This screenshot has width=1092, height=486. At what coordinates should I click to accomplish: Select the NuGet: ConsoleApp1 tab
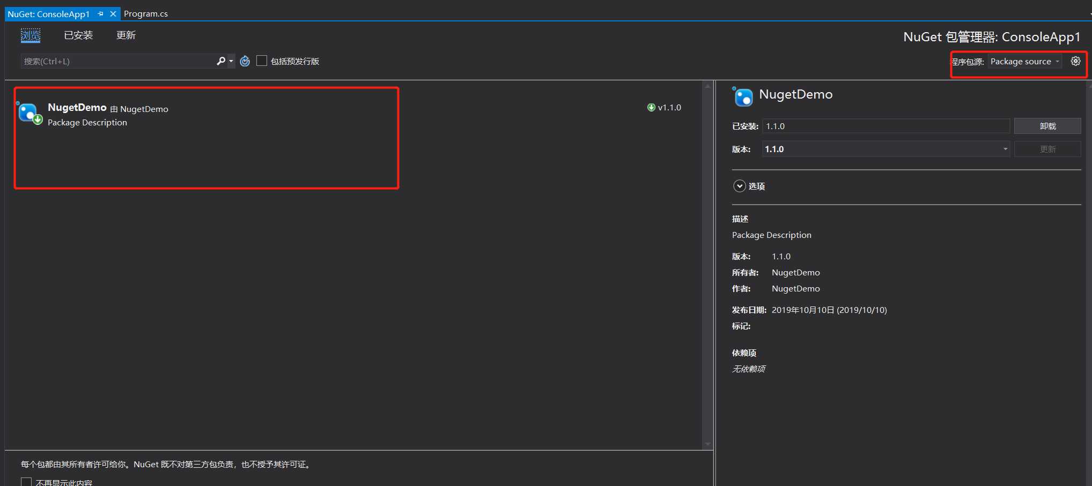click(49, 14)
